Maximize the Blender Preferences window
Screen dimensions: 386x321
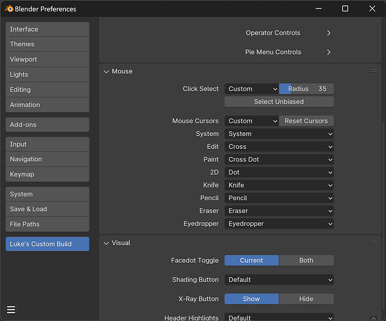345,8
